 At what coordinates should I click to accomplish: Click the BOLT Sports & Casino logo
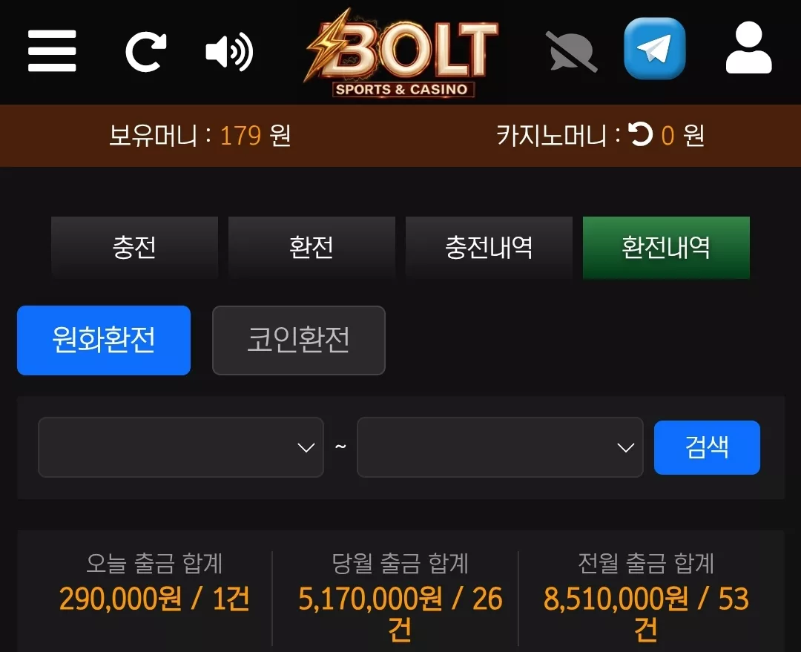(401, 52)
